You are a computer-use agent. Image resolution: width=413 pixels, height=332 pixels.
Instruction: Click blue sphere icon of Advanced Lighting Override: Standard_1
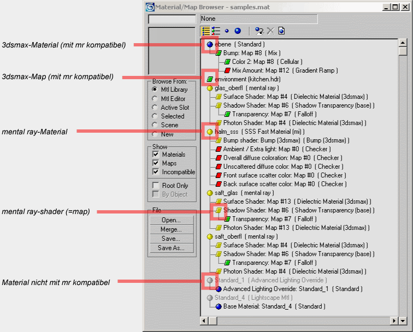pos(219,289)
